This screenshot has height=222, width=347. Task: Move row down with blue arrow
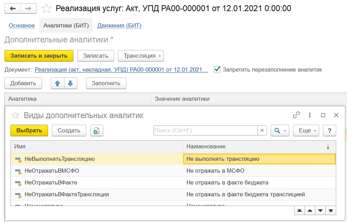tap(70, 83)
